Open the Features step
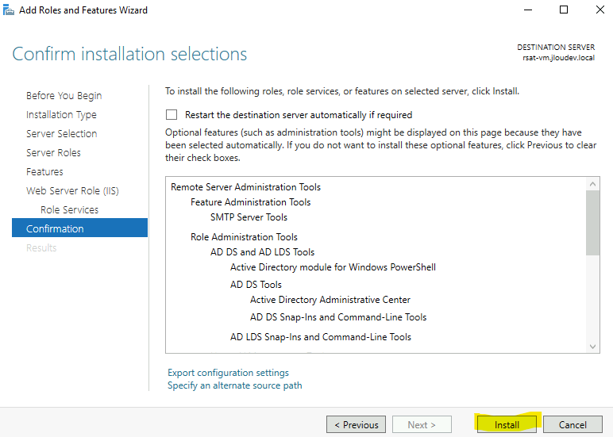 coord(44,172)
